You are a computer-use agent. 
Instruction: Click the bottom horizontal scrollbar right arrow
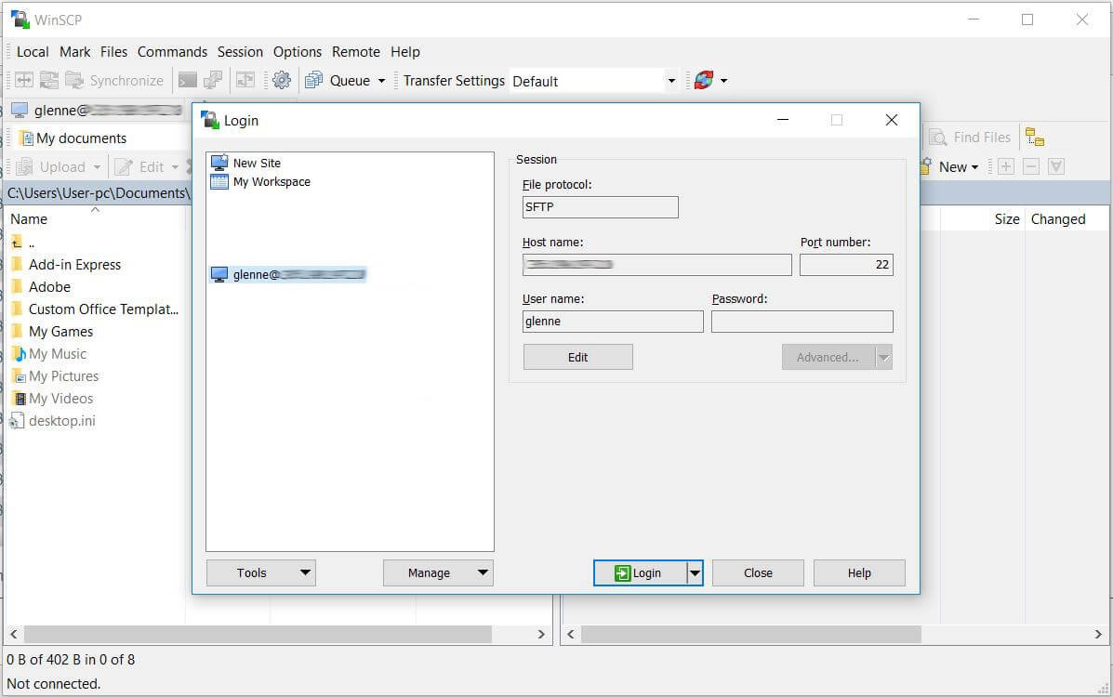click(541, 634)
